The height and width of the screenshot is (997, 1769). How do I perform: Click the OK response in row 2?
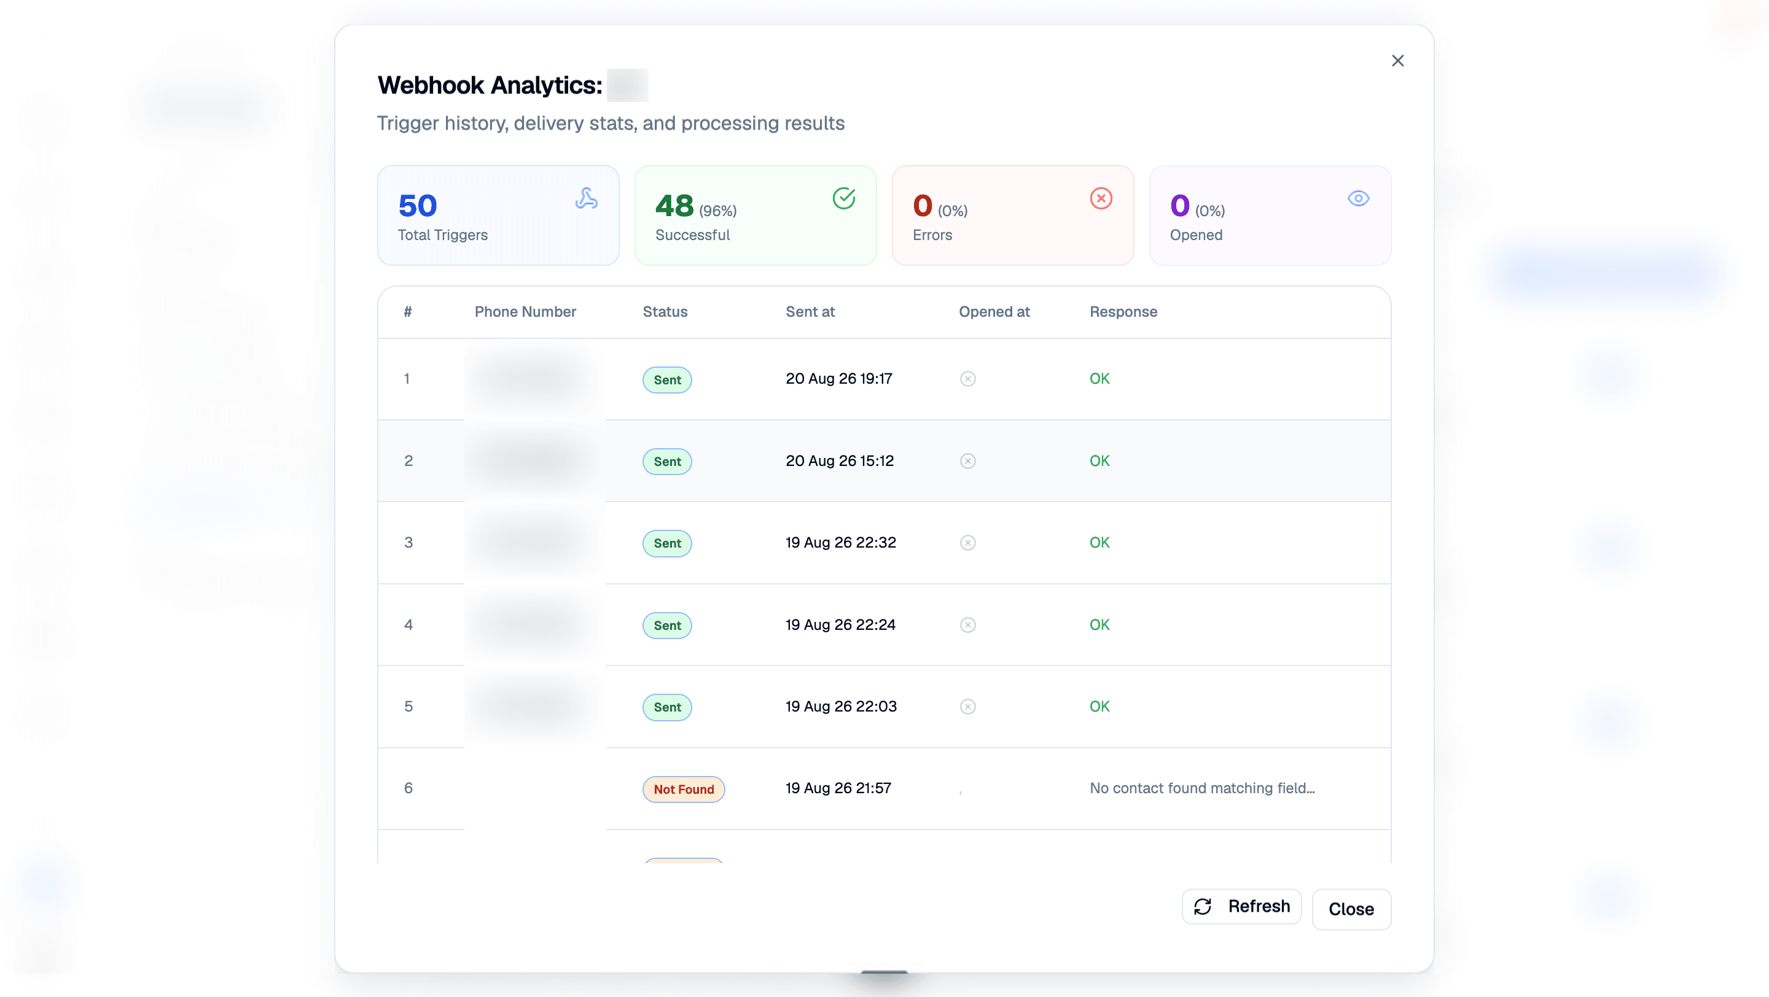(x=1099, y=461)
